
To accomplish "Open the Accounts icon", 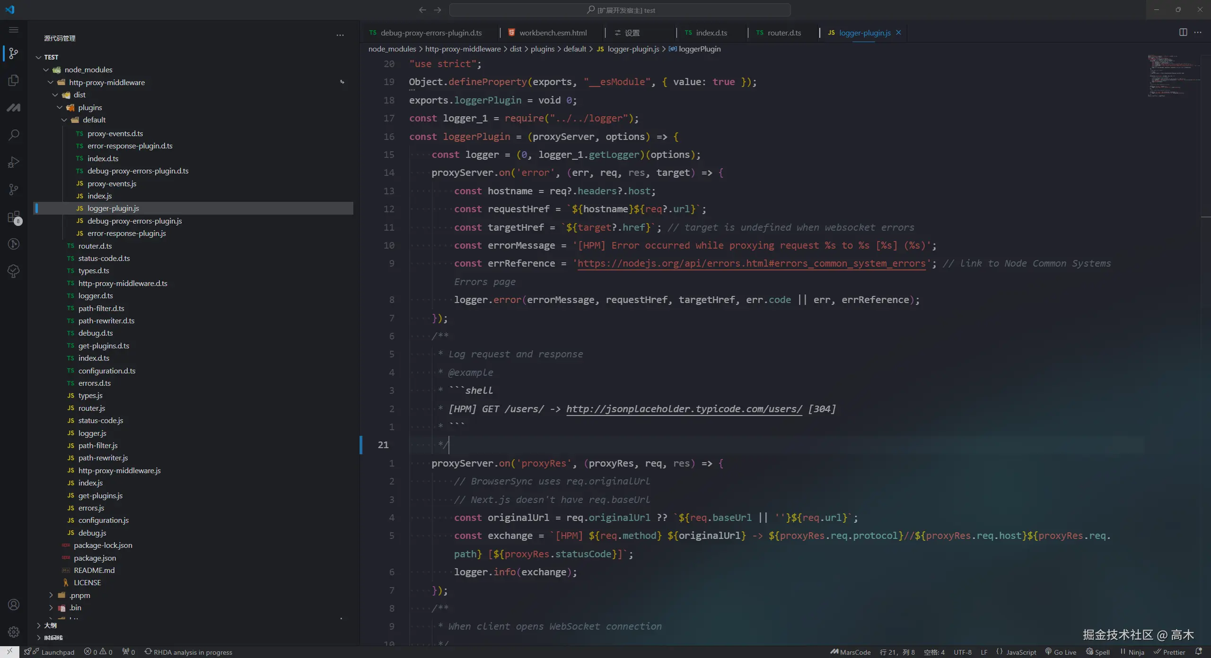I will coord(14,605).
